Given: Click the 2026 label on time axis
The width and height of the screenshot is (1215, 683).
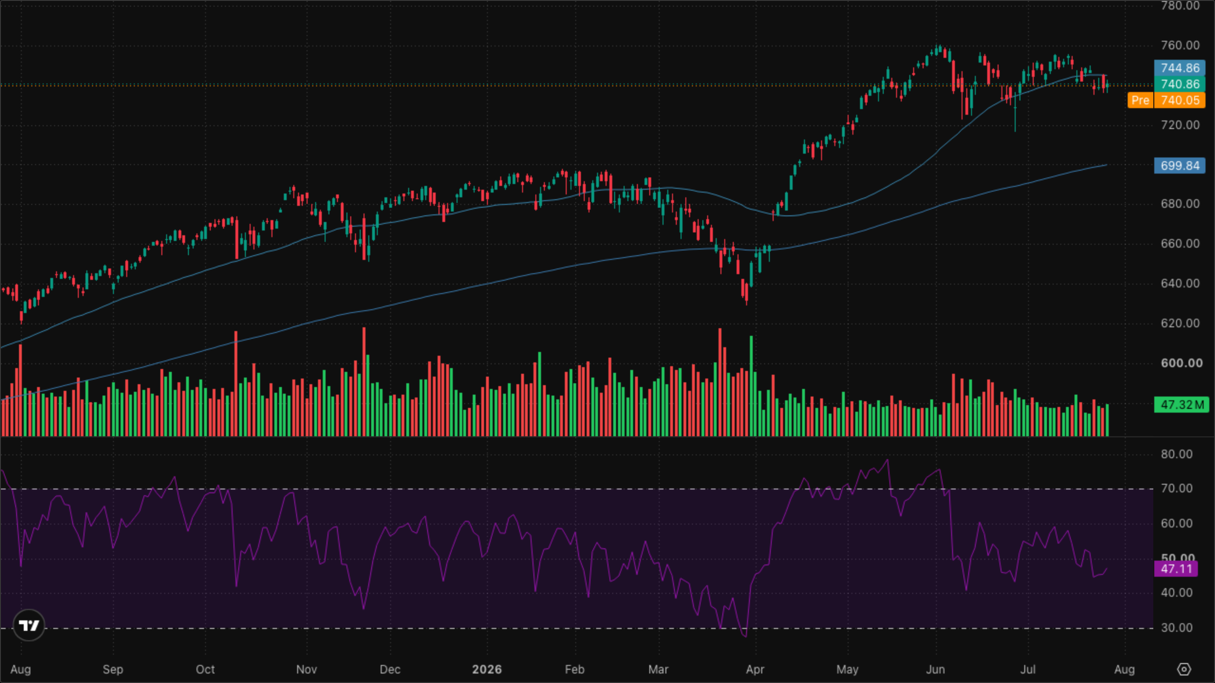Looking at the screenshot, I should 487,669.
